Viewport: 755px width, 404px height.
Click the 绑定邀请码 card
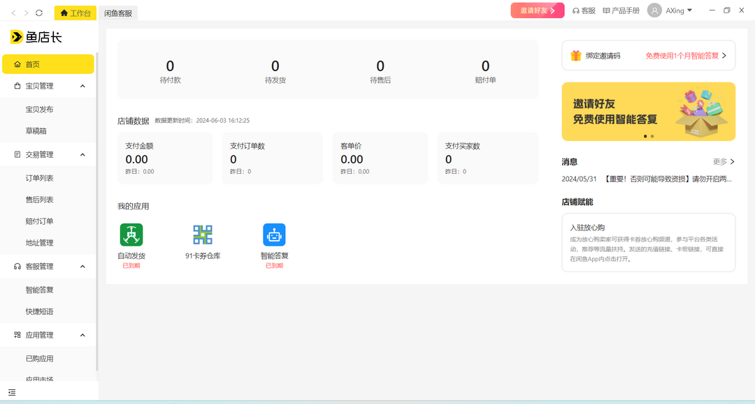[648, 56]
